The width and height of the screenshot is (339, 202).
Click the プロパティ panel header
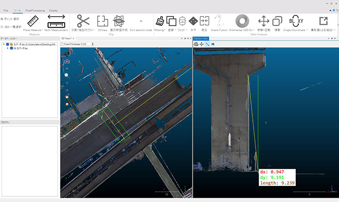point(30,122)
